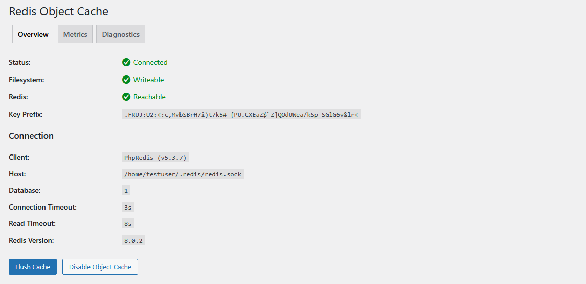Click Disable Object Cache button

[100, 267]
